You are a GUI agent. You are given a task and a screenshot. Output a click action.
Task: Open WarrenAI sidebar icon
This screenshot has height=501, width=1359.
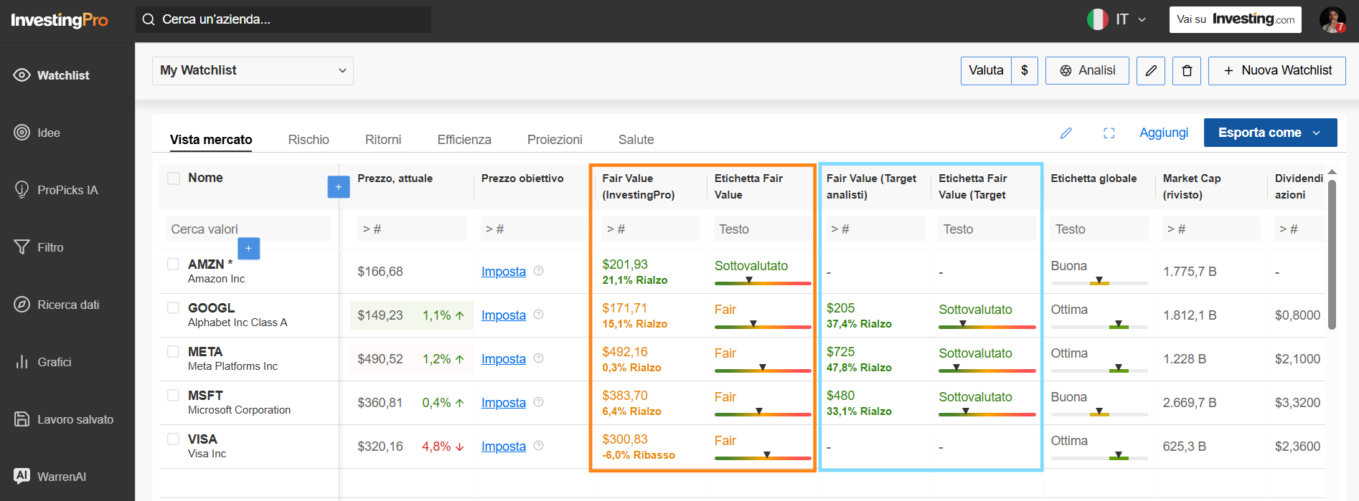(x=22, y=476)
